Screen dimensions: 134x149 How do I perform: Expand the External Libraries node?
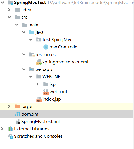coord(2,129)
